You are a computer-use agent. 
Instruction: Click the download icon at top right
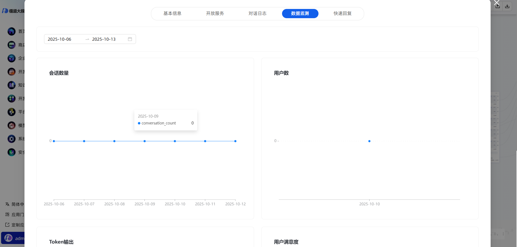pos(507,6)
